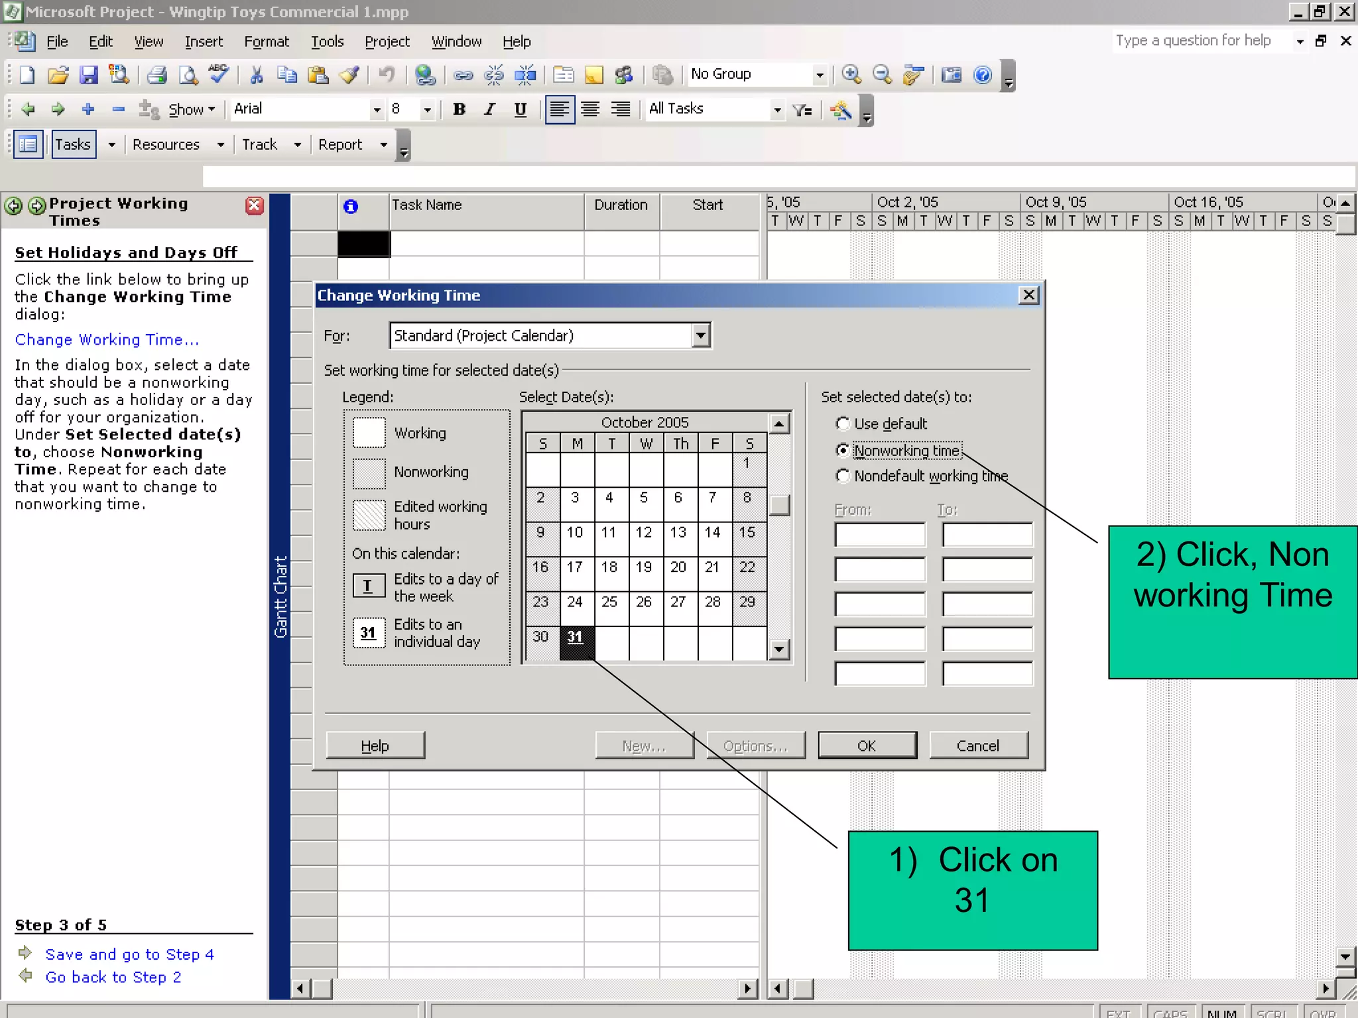This screenshot has width=1358, height=1018.
Task: Select the Use default radio button
Action: [843, 424]
